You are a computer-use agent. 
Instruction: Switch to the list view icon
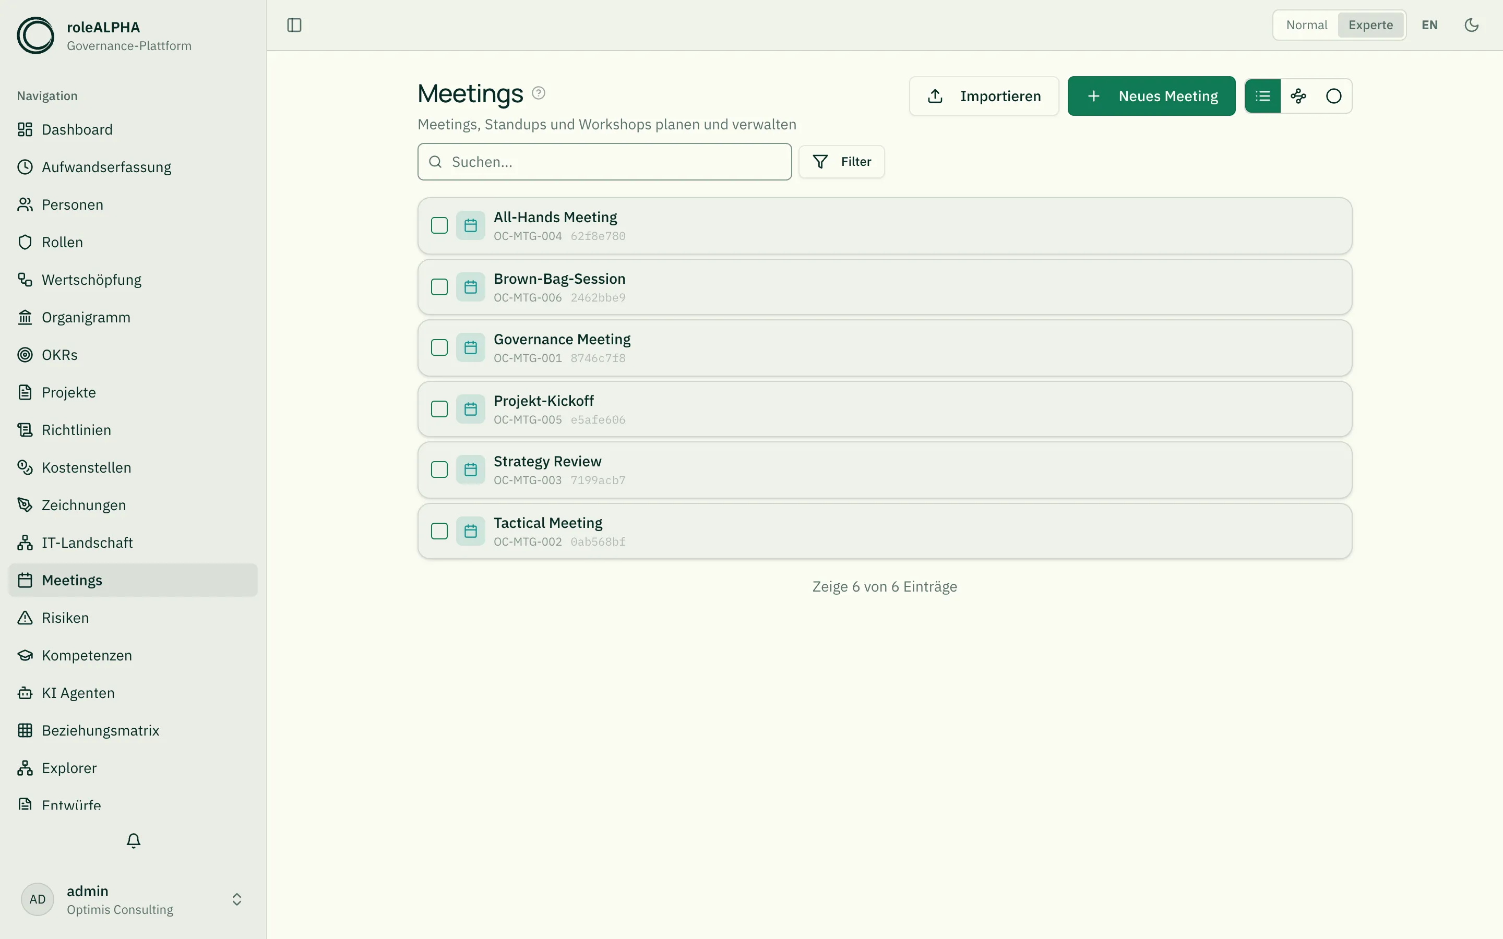1262,97
